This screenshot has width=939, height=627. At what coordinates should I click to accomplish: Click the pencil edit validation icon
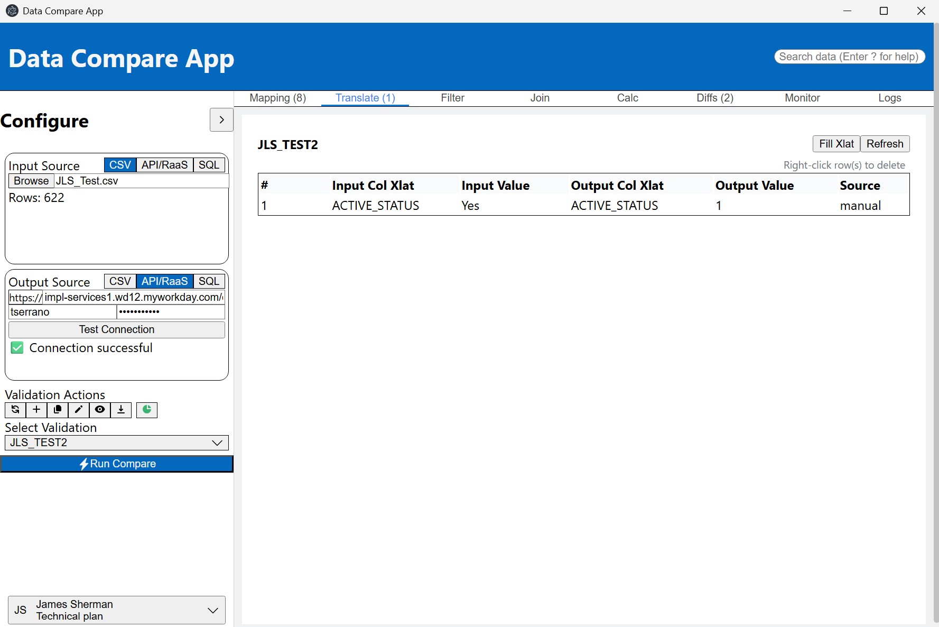[79, 410]
